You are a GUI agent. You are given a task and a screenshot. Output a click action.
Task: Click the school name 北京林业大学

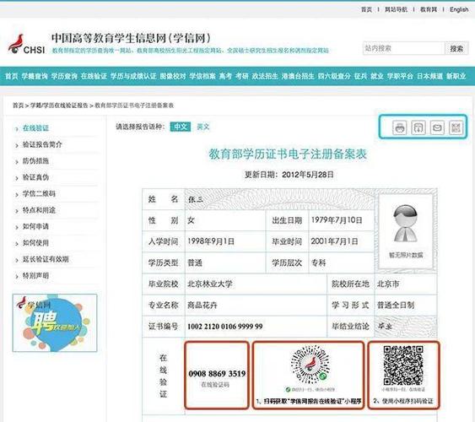click(210, 284)
